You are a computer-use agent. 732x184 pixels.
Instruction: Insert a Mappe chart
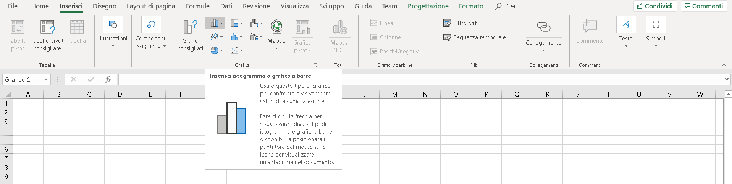[x=276, y=34]
